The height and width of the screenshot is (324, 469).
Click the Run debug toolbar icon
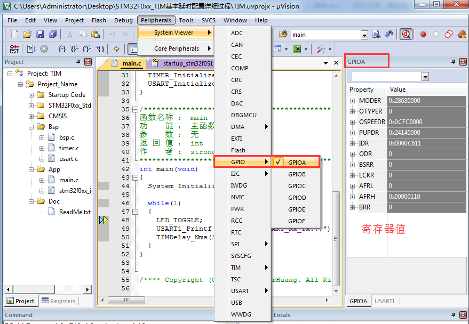[x=31, y=49]
